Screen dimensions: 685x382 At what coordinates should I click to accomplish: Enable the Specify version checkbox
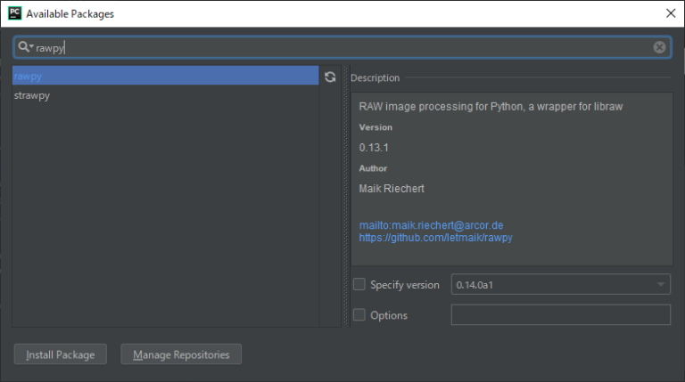click(359, 285)
